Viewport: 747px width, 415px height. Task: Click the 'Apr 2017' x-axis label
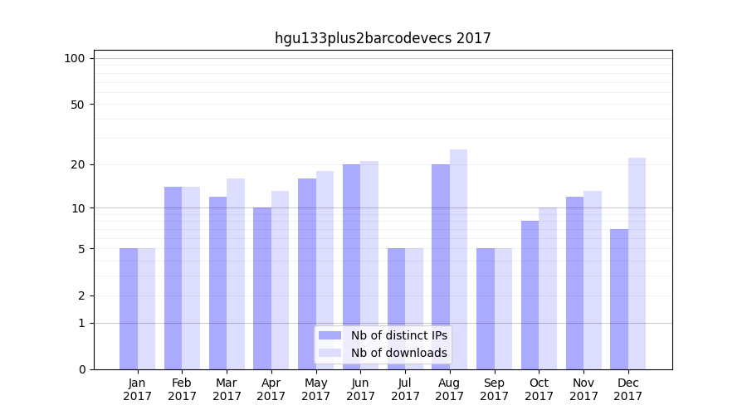click(271, 389)
